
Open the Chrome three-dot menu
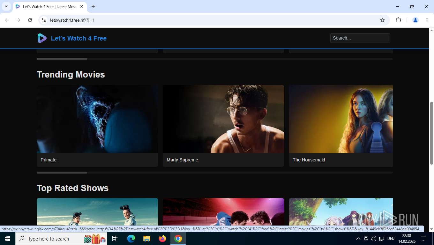tap(427, 20)
